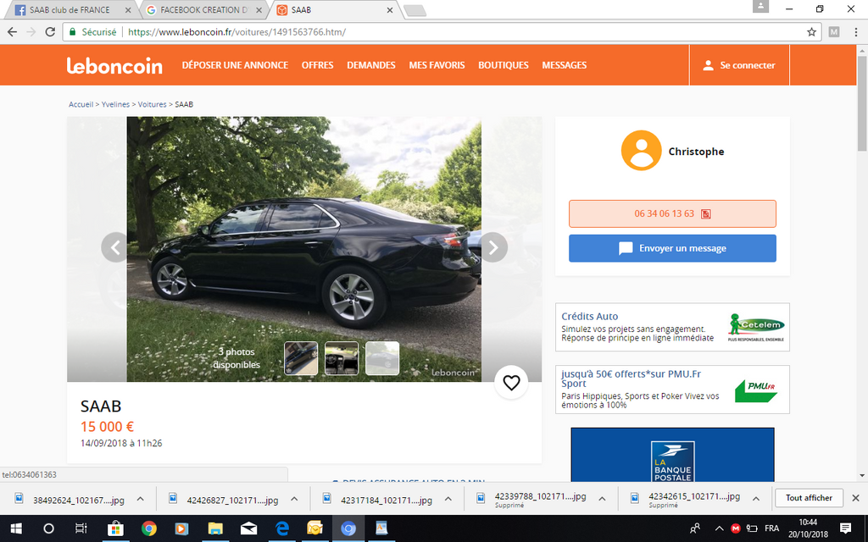Screen dimensions: 868x542
Task: Open a new browser tab
Action: point(415,10)
